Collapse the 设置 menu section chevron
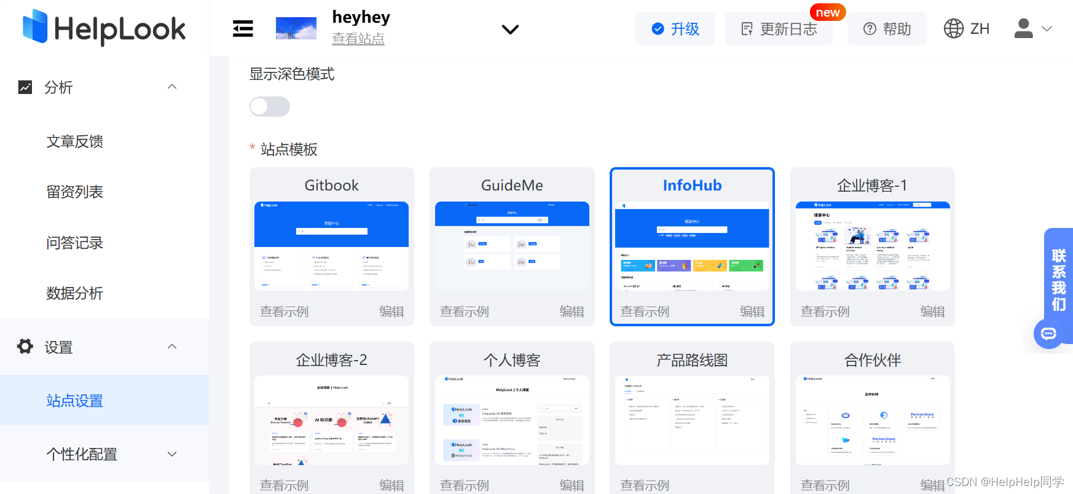 pos(172,347)
